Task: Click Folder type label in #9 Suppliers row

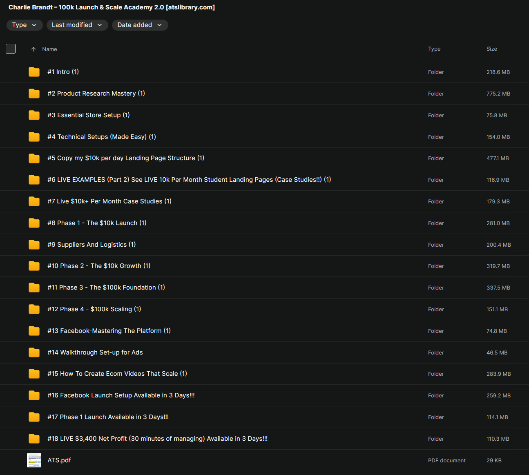Action: pyautogui.click(x=436, y=245)
